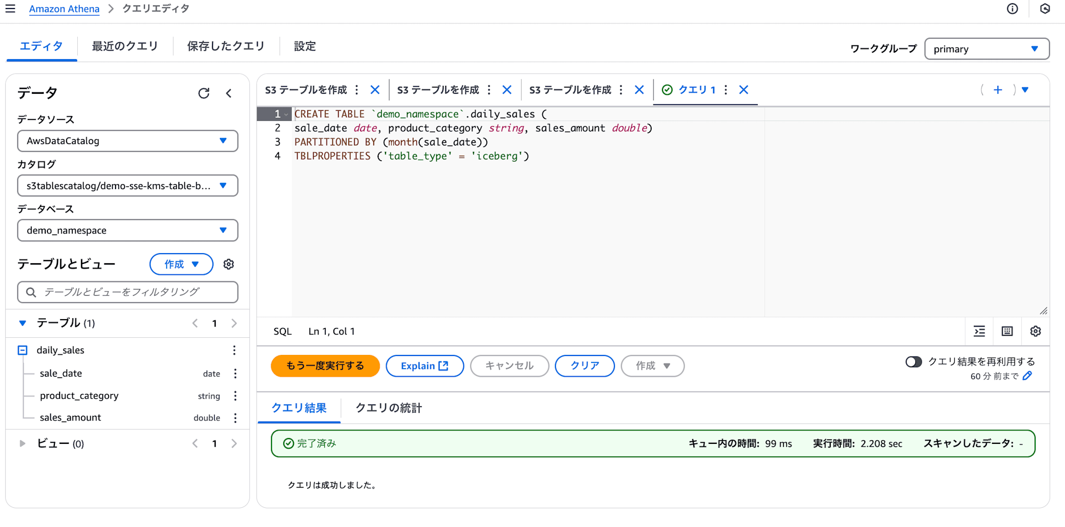1065x527 pixels.
Task: Go to next page of tables
Action: 234,323
